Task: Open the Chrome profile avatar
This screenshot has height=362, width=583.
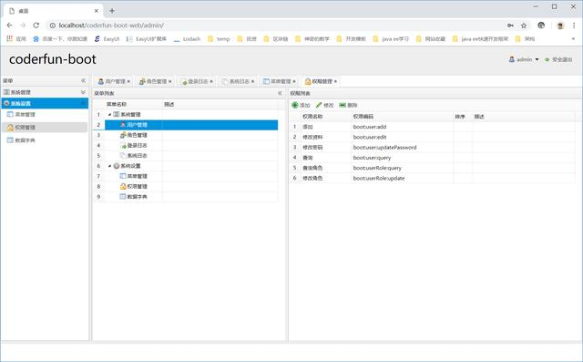Action: (x=560, y=26)
